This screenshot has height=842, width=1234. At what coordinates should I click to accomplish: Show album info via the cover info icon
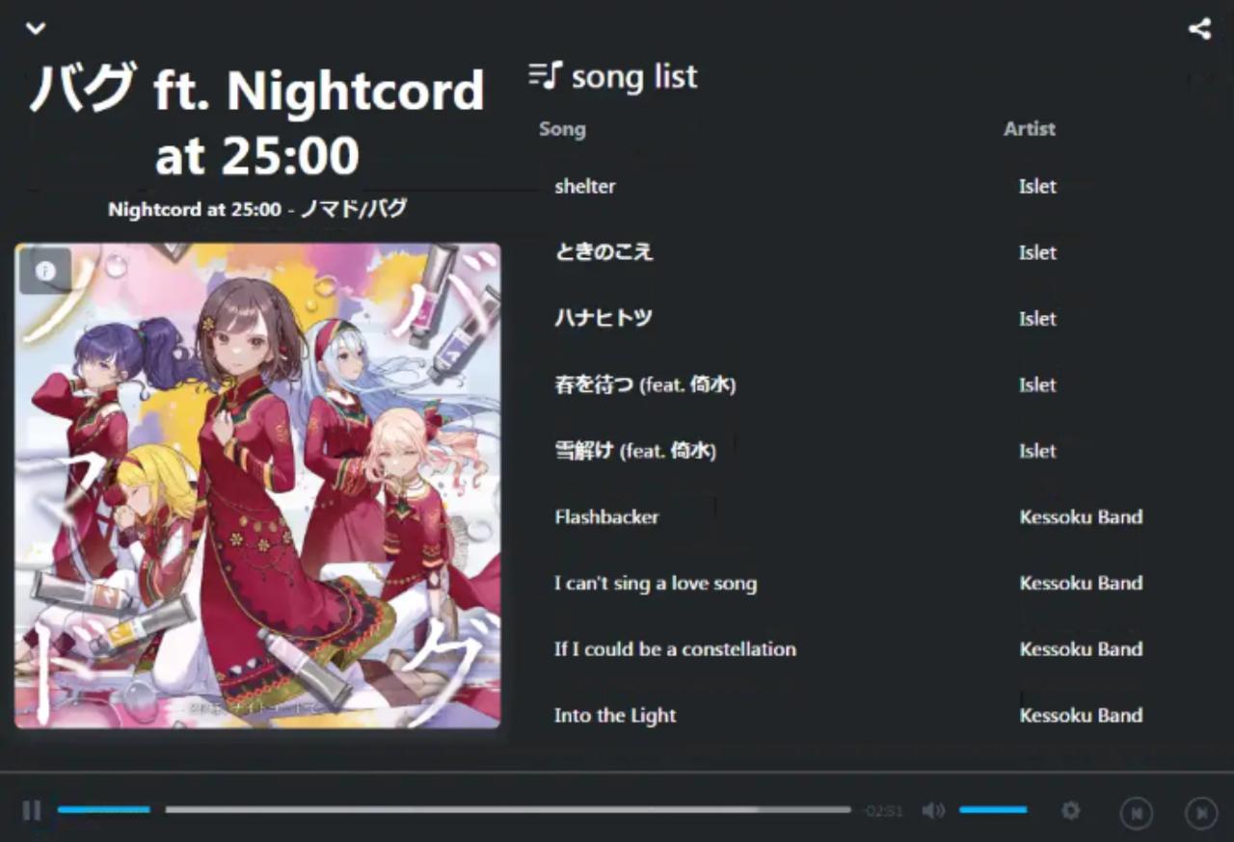pyautogui.click(x=44, y=272)
